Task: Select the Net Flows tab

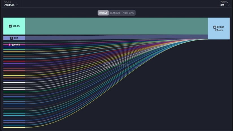Action: click(128, 13)
